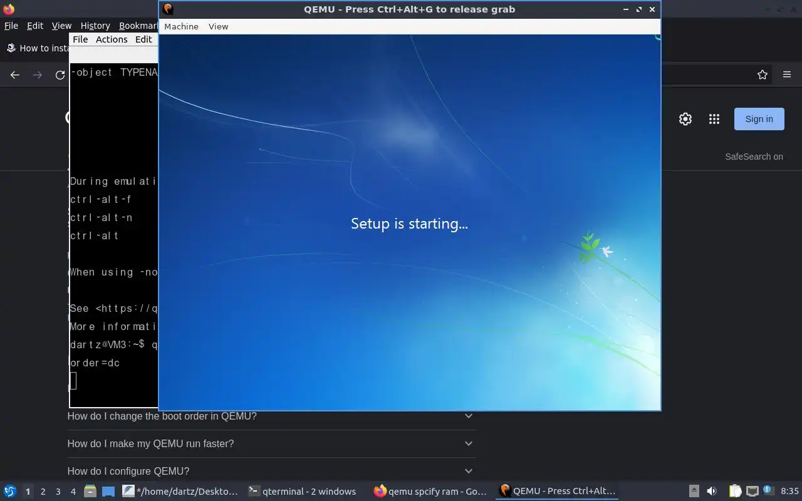802x501 pixels.
Task: Switch to workspace 3
Action: point(58,492)
